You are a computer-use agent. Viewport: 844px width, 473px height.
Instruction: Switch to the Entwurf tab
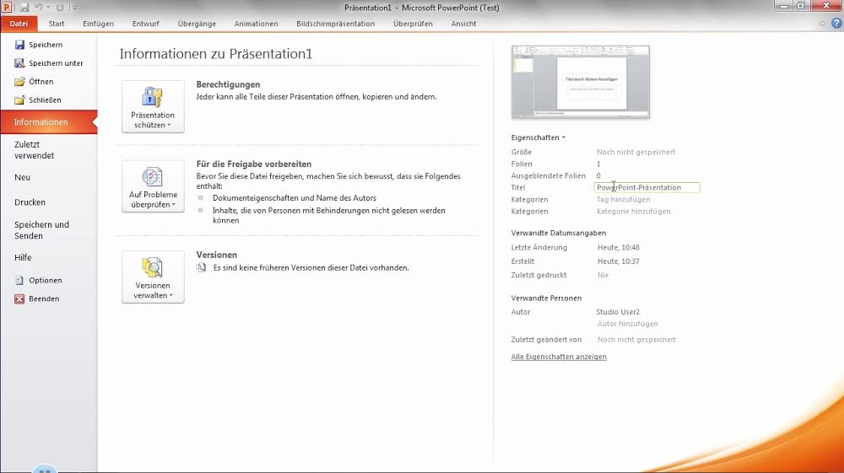pyautogui.click(x=146, y=24)
